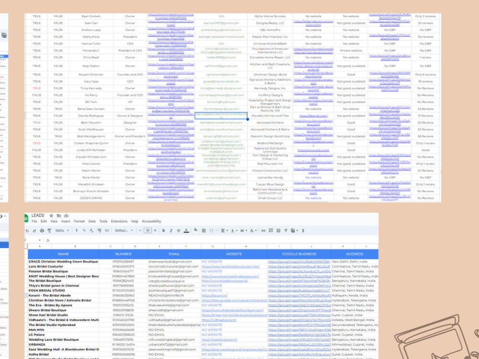The height and width of the screenshot is (359, 479).
Task: Open the text color picker
Action: point(186,231)
